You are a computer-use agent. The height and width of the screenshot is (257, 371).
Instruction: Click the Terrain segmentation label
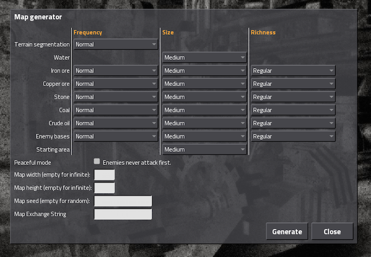tap(42, 44)
